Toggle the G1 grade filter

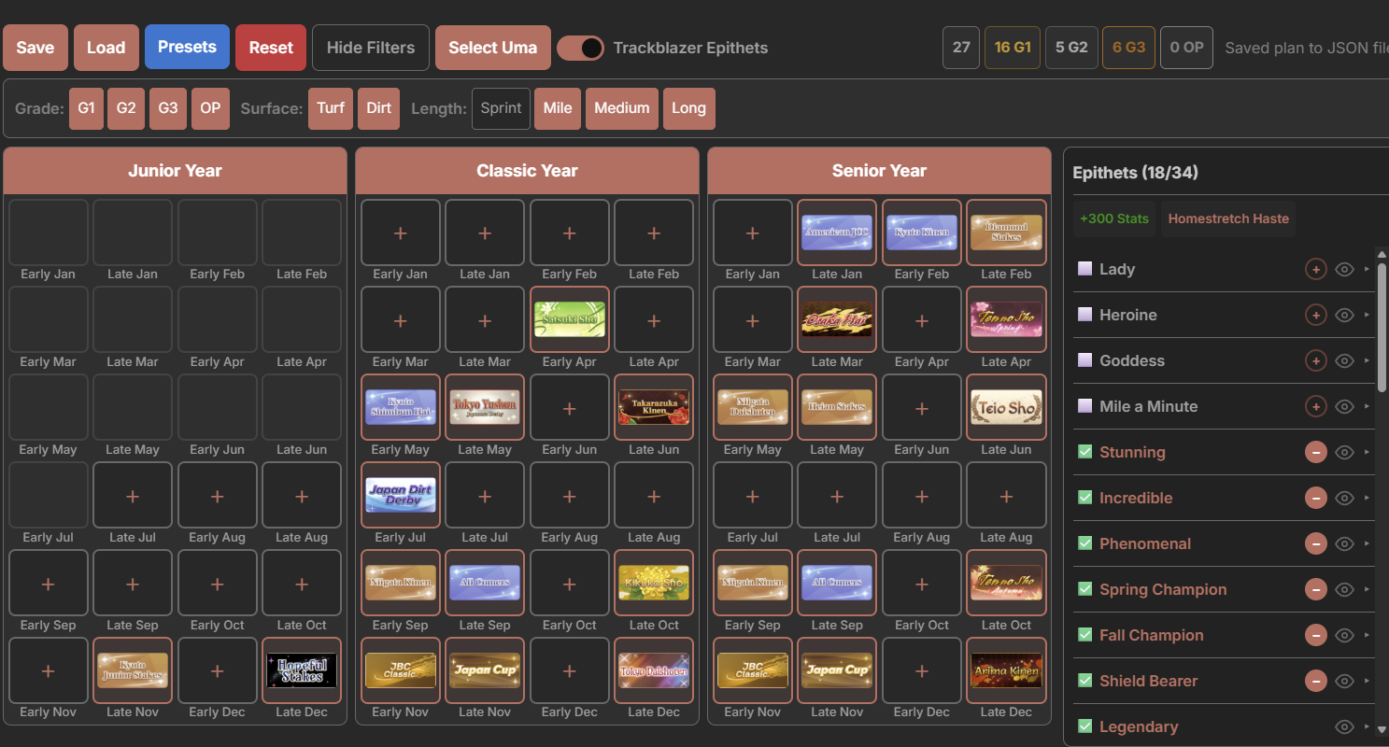click(x=86, y=108)
